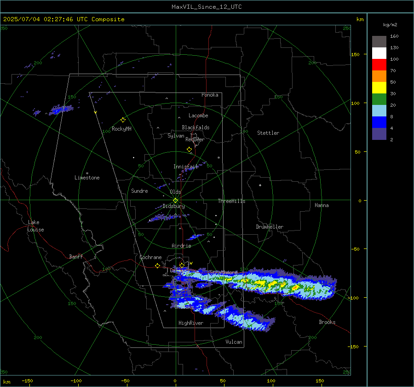Click the RockyMH label
The width and height of the screenshot is (414, 387).
121,129
